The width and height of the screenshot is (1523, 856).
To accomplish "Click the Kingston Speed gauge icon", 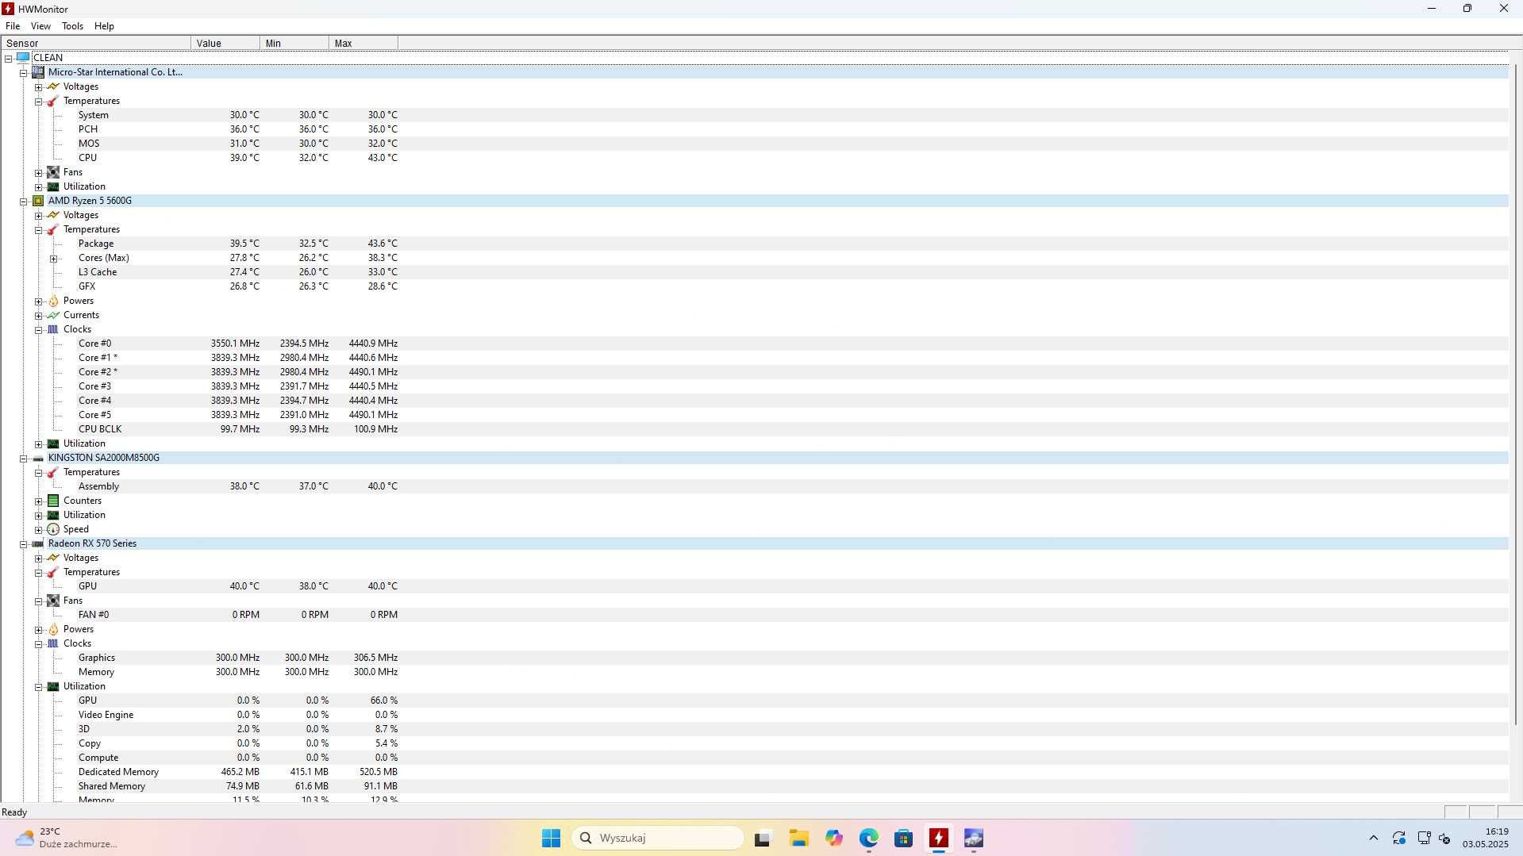I will 53,529.
